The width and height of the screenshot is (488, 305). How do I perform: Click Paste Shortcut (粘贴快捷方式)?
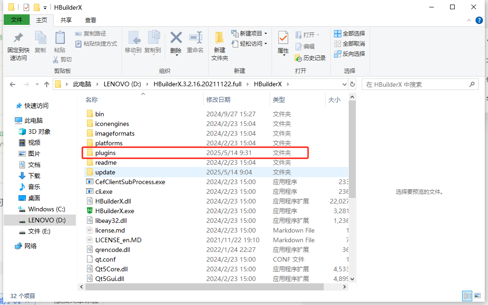(96, 44)
